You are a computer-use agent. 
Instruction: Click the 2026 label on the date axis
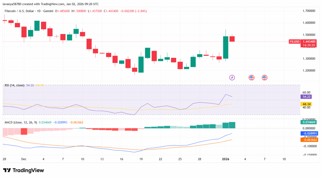pyautogui.click(x=225, y=159)
